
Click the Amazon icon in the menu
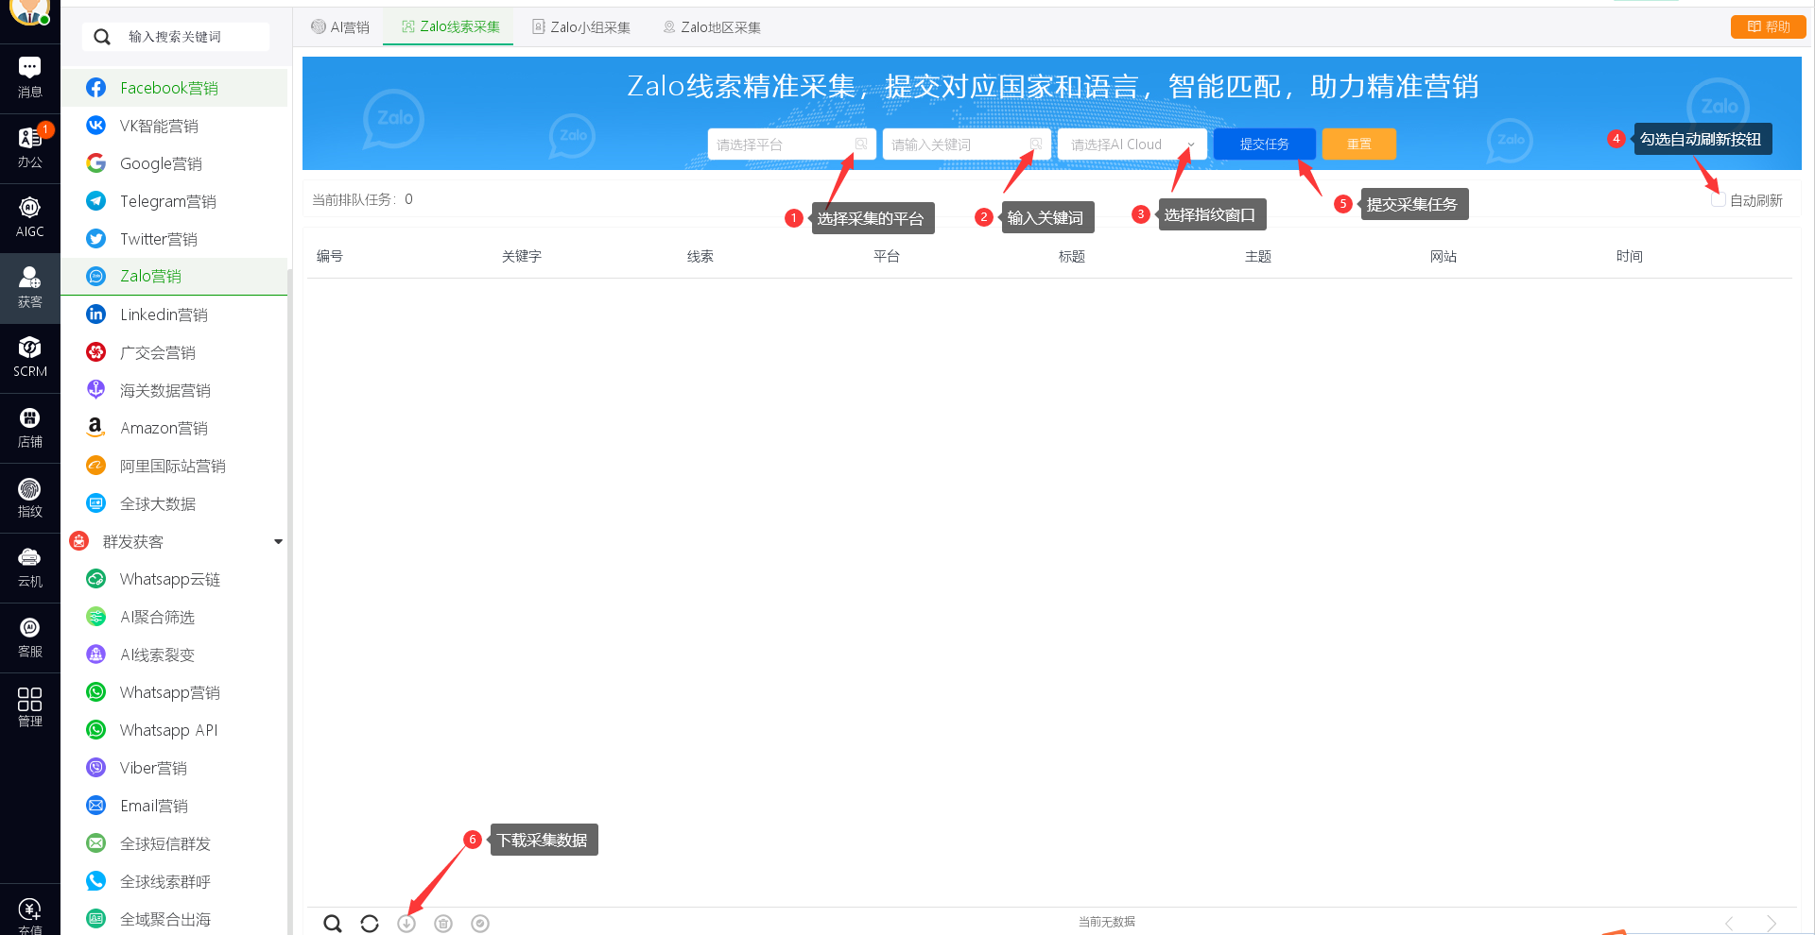point(95,428)
